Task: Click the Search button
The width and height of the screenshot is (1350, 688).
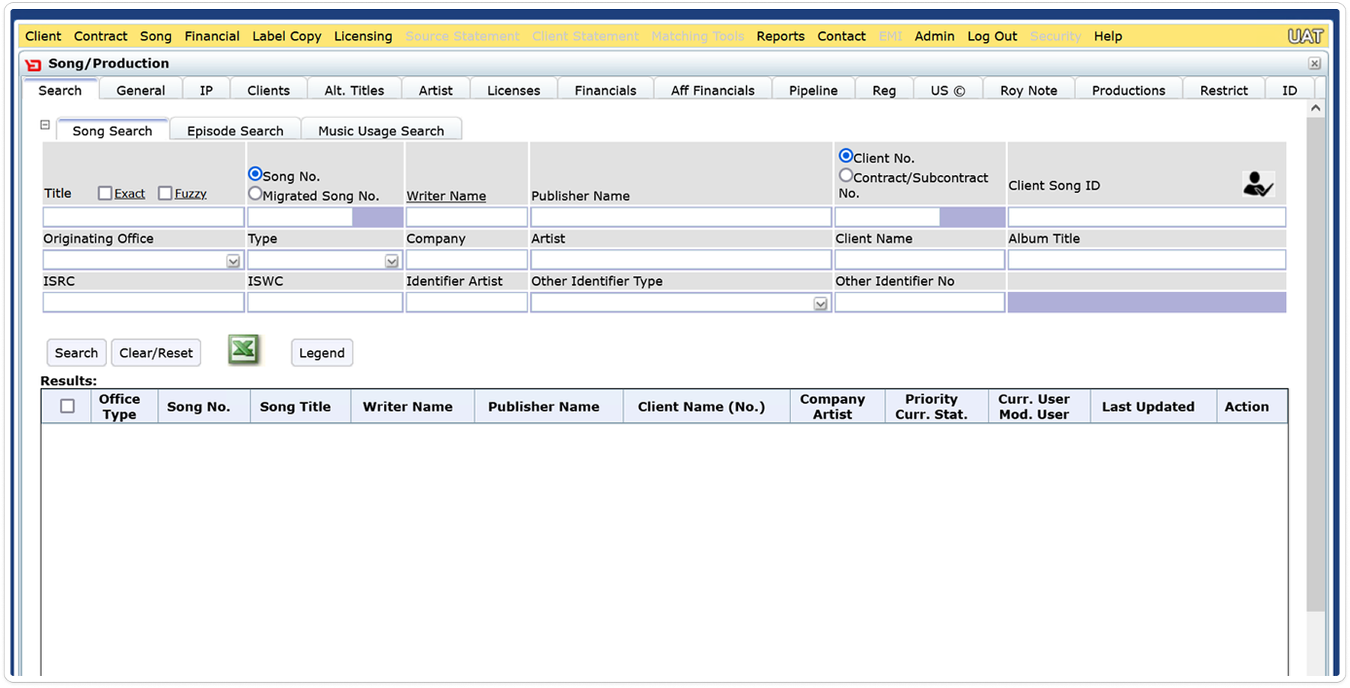Action: 76,352
